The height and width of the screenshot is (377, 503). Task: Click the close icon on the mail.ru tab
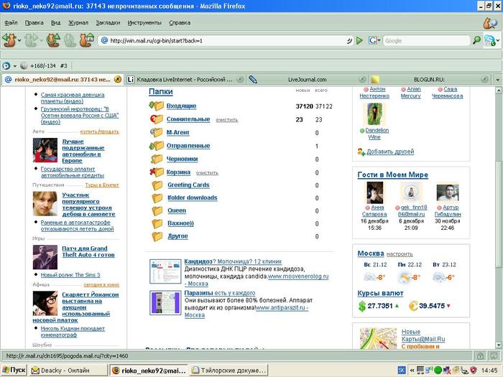118,79
